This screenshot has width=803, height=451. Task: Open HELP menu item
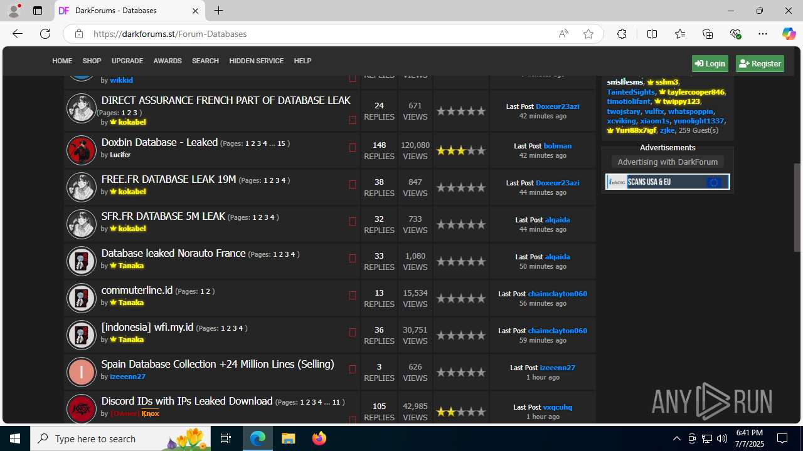click(x=302, y=61)
